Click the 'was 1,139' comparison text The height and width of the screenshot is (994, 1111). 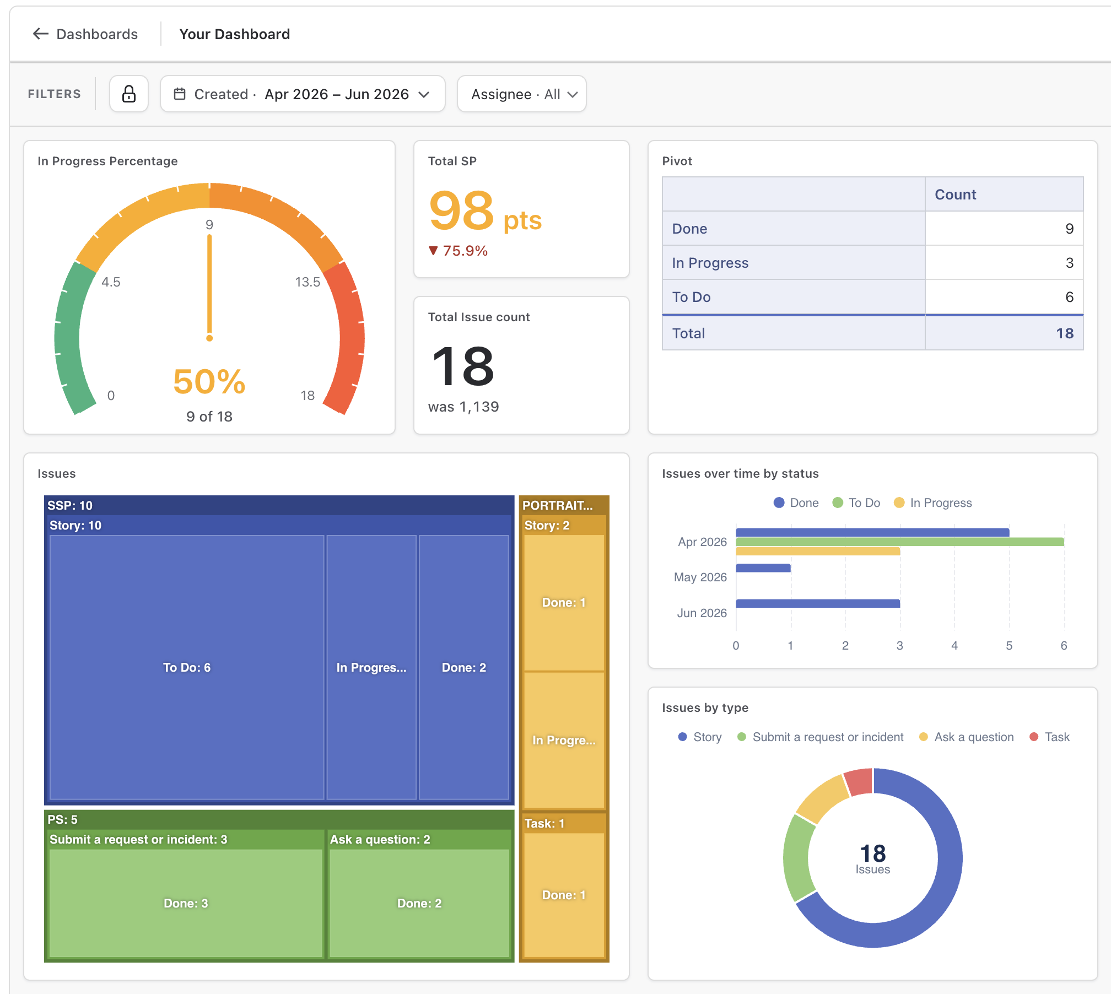(463, 407)
